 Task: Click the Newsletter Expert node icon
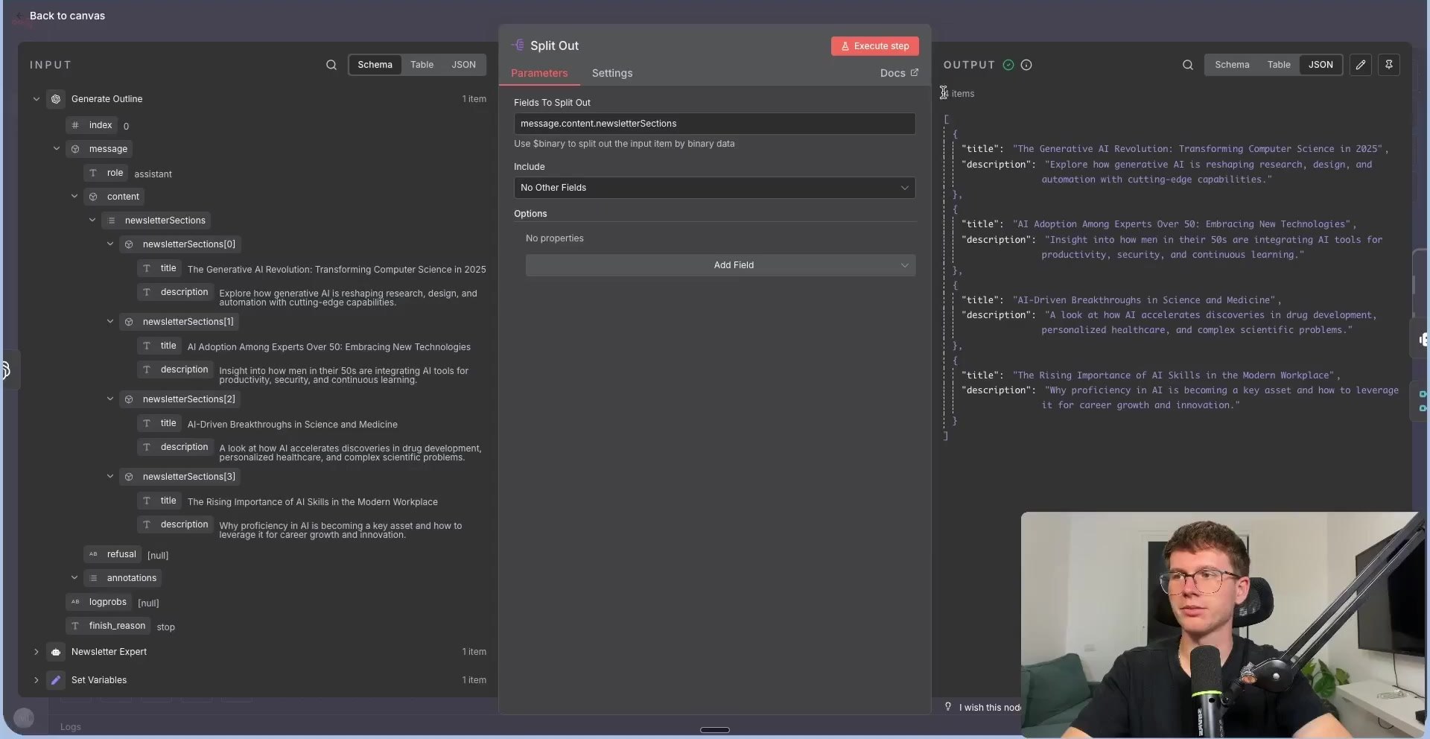point(56,652)
